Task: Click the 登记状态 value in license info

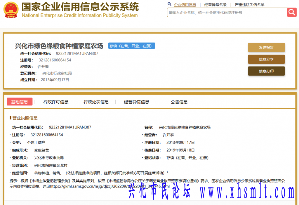Action: tap(188, 158)
